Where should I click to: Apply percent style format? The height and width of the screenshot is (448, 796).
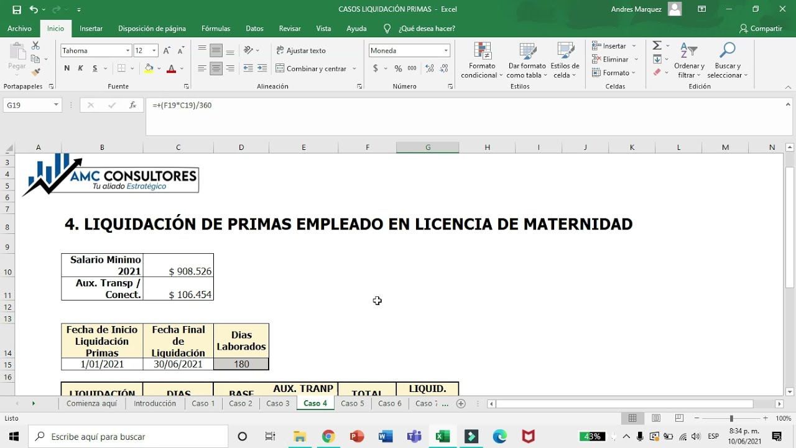pyautogui.click(x=398, y=68)
